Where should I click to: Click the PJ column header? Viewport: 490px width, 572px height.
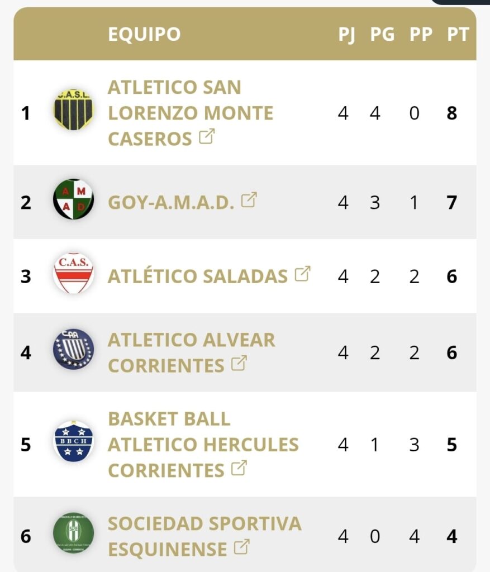[x=346, y=35]
